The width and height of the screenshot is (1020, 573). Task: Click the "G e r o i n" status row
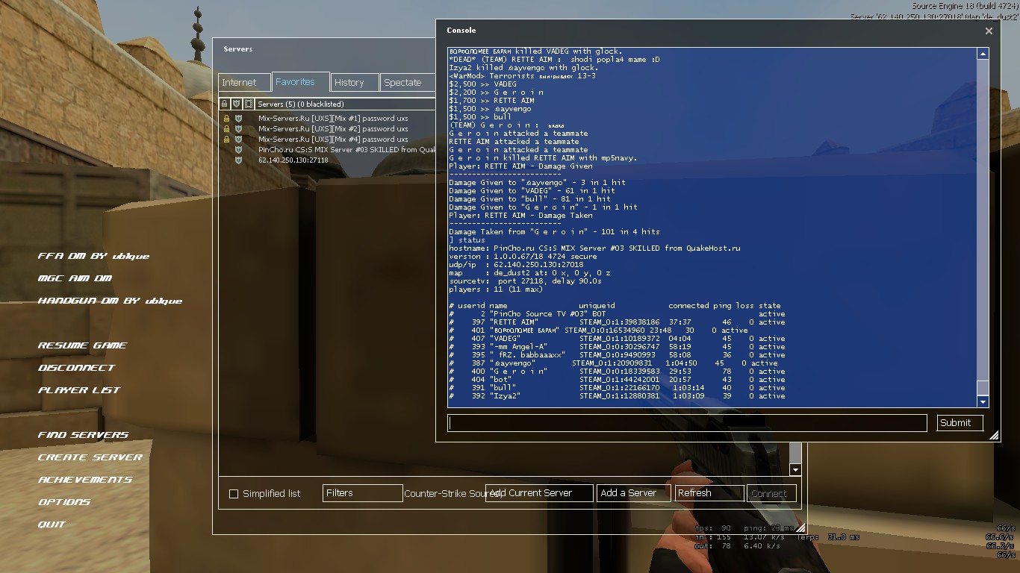tap(617, 371)
